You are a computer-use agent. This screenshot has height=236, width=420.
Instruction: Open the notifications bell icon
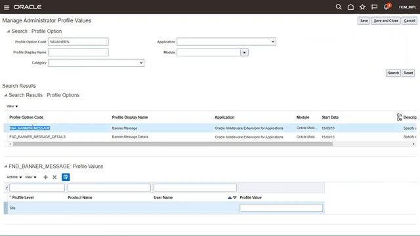pos(387,7)
